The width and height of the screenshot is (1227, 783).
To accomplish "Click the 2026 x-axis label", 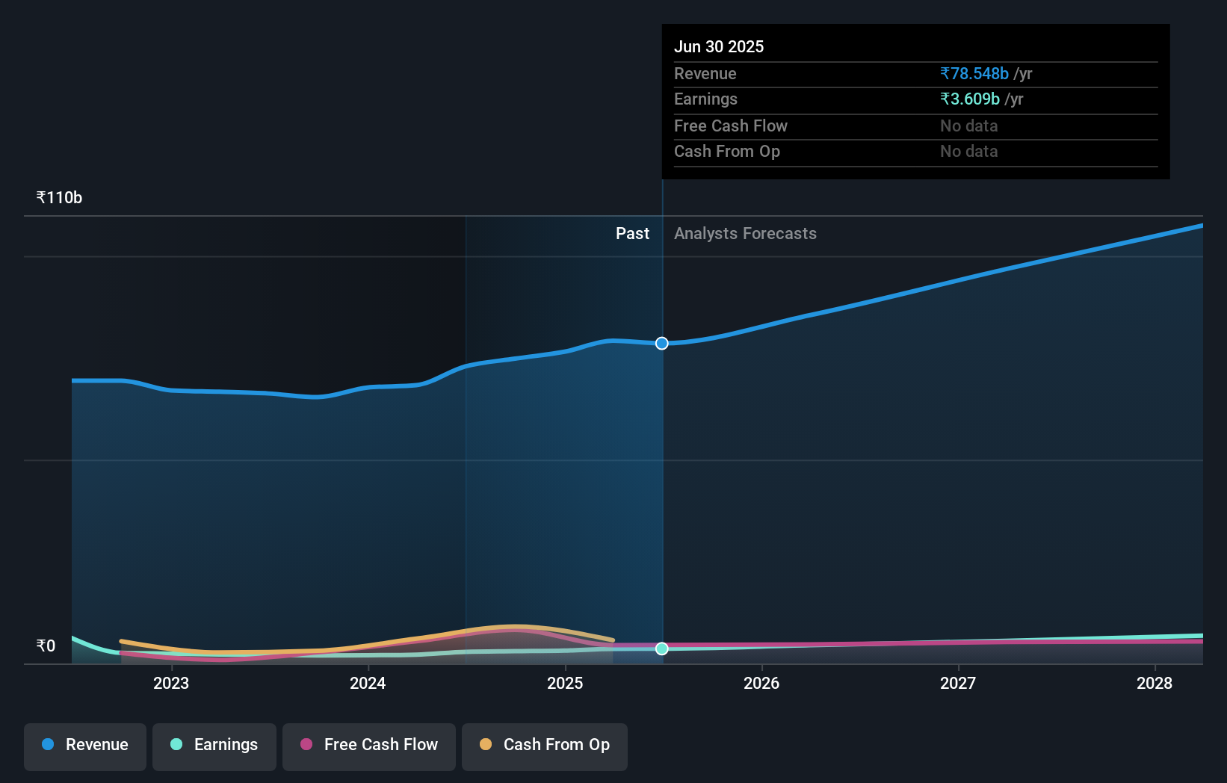I will [761, 683].
